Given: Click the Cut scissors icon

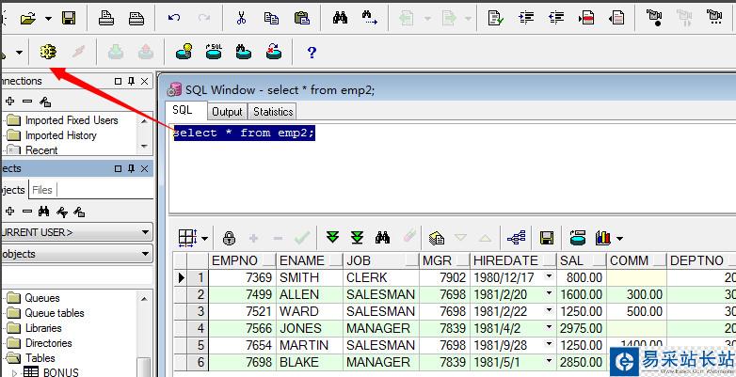Looking at the screenshot, I should (x=241, y=18).
